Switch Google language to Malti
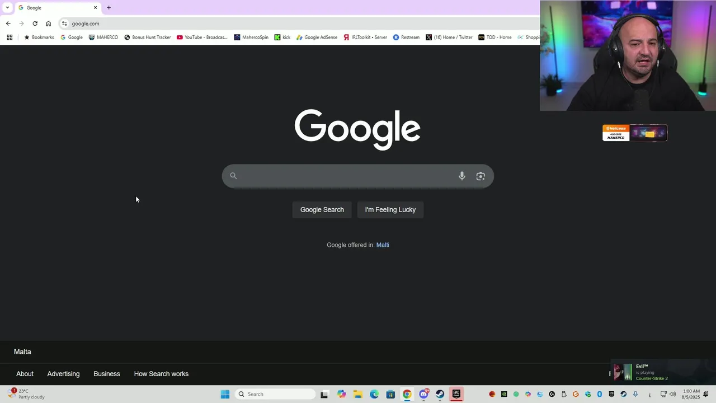This screenshot has width=716, height=403. 383,245
